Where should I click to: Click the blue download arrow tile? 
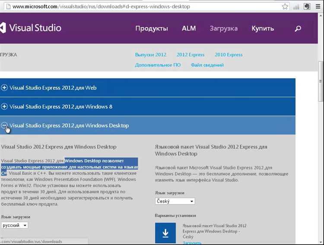[x=165, y=233]
